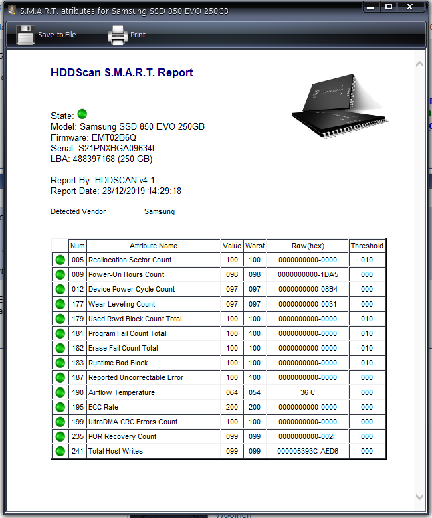Click the 36 C temperature value
The width and height of the screenshot is (432, 518).
(308, 392)
